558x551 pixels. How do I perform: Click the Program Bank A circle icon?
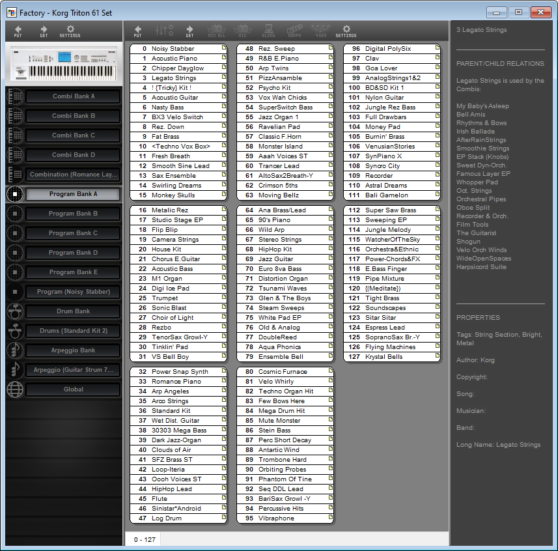pos(14,194)
